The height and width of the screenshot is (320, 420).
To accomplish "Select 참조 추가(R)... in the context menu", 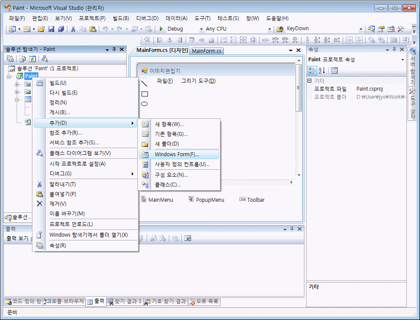I will pyautogui.click(x=85, y=133).
